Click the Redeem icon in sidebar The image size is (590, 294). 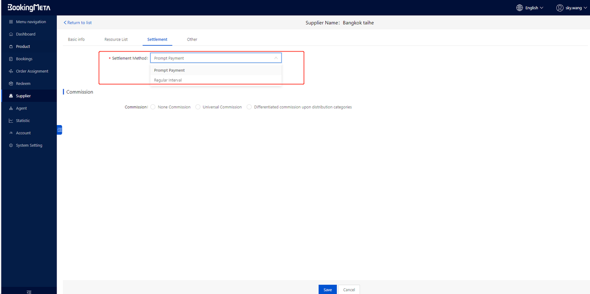pos(11,84)
